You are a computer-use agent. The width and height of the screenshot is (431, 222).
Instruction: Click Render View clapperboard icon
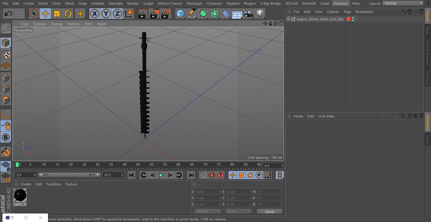click(143, 14)
